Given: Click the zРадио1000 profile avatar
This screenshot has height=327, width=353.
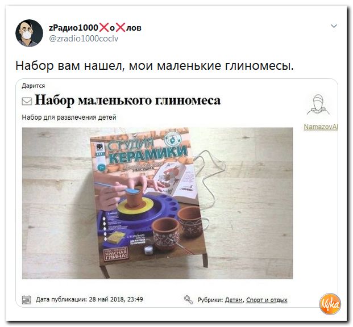Looking at the screenshot, I should click(x=29, y=33).
